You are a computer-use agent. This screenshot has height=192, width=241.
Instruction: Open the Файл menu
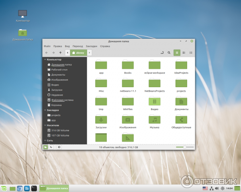pos(47,46)
